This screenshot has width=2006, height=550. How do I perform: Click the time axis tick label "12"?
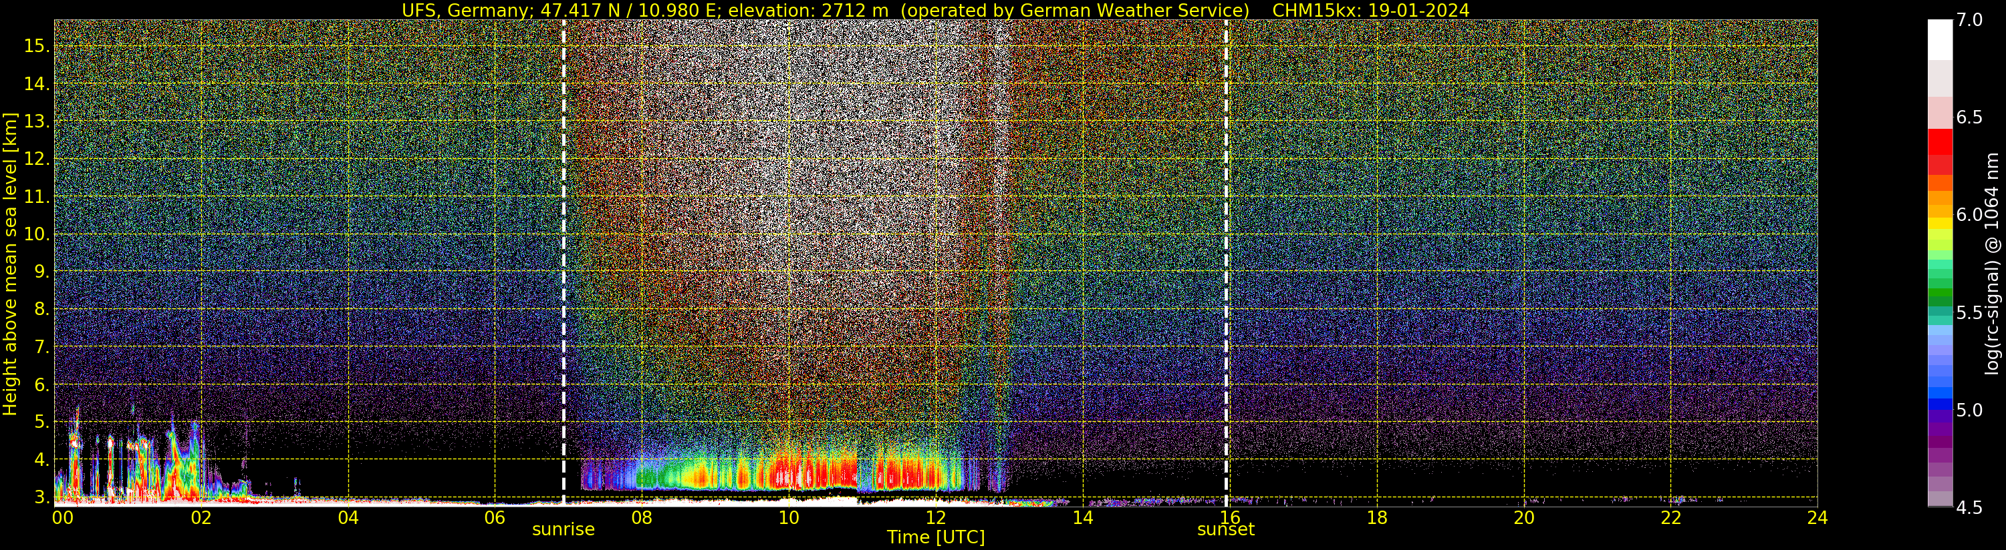(936, 517)
